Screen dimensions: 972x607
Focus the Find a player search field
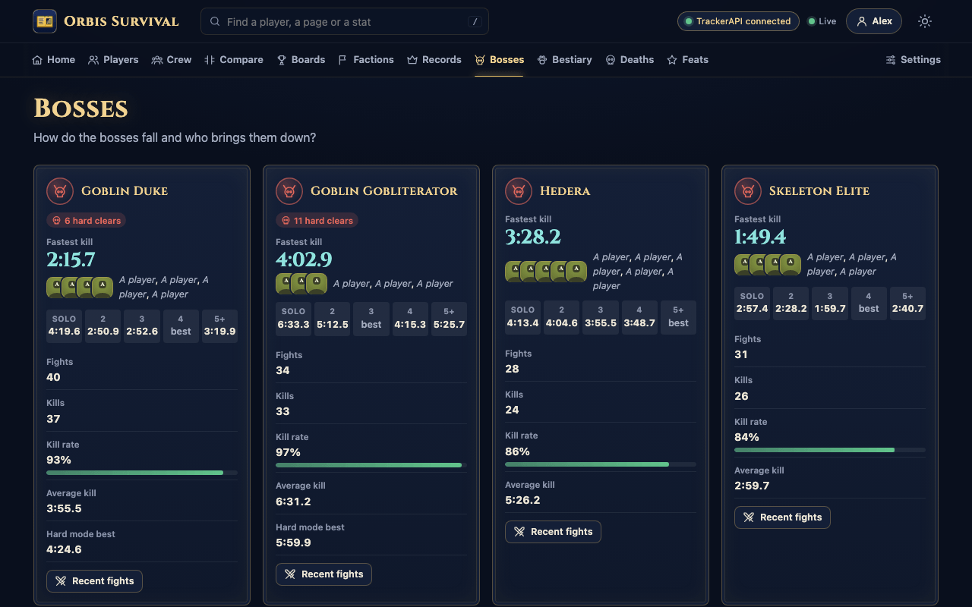[x=345, y=21]
